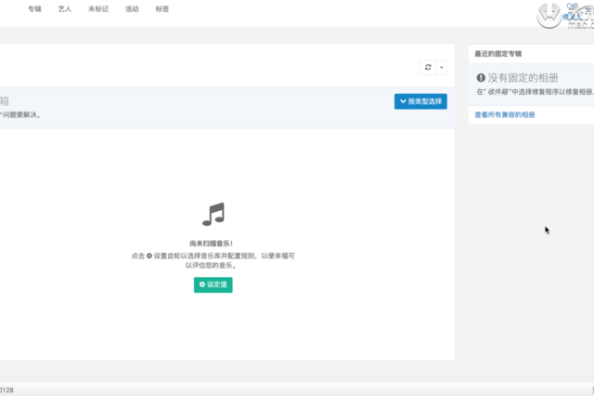Screen dimensions: 594x396
Task: Select the 标签 tab
Action: 162,9
